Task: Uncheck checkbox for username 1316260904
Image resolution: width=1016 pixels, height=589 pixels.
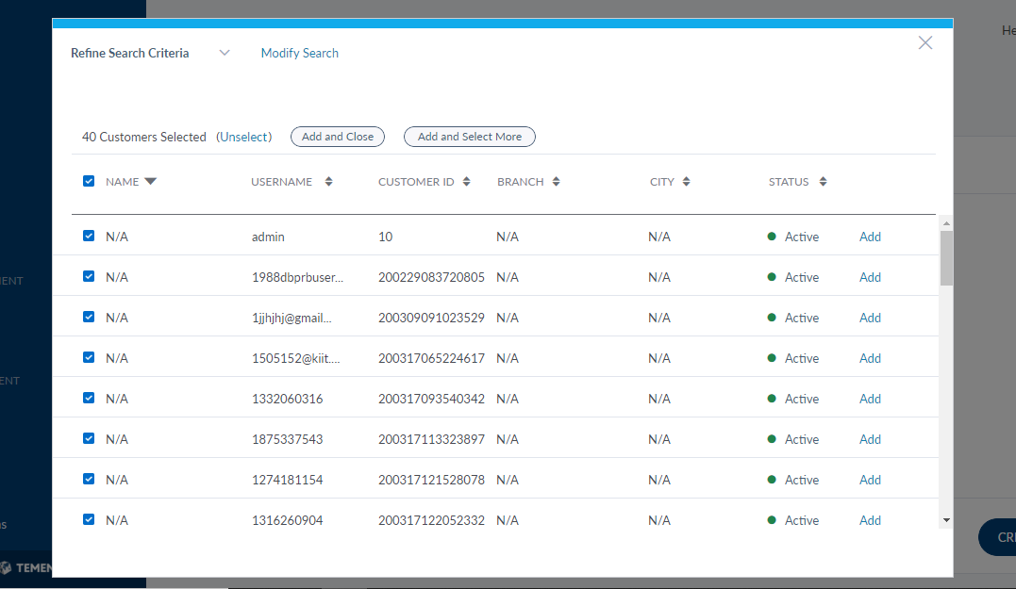Action: pyautogui.click(x=89, y=519)
